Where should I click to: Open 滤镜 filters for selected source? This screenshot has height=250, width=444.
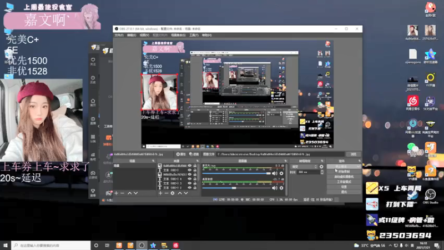coord(194,154)
